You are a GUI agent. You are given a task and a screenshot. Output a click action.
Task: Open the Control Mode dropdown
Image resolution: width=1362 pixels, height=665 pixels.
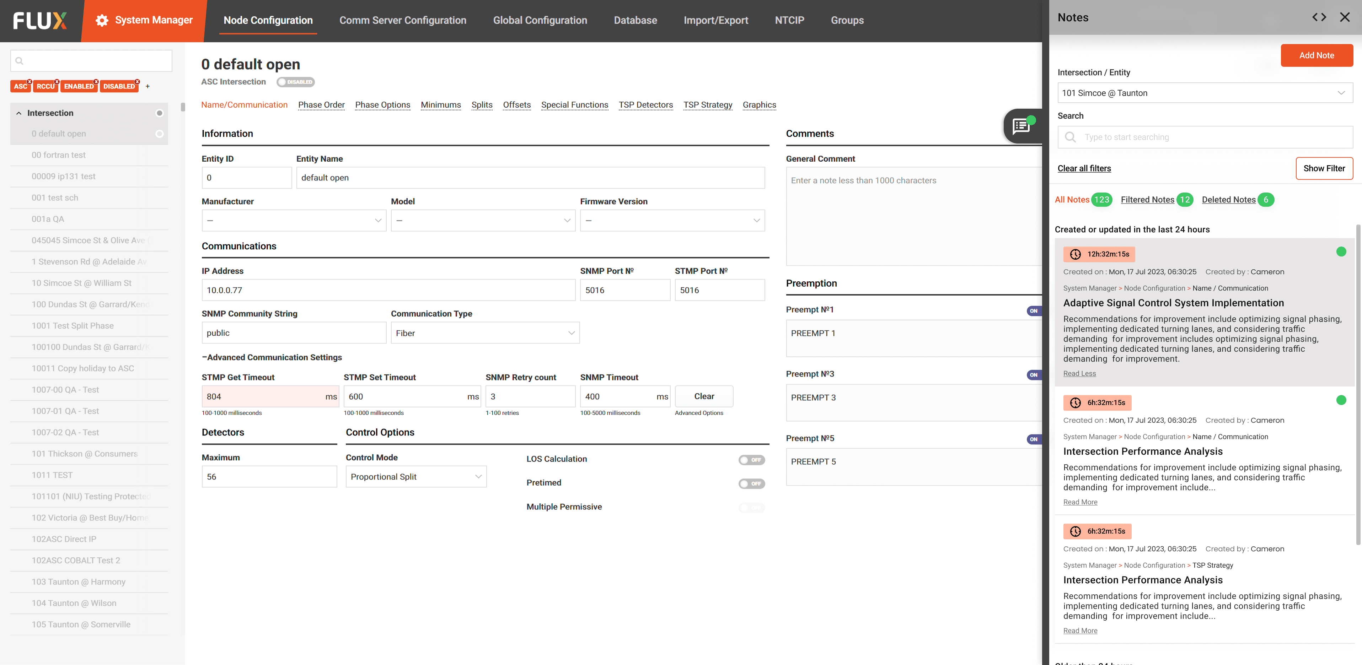coord(415,476)
